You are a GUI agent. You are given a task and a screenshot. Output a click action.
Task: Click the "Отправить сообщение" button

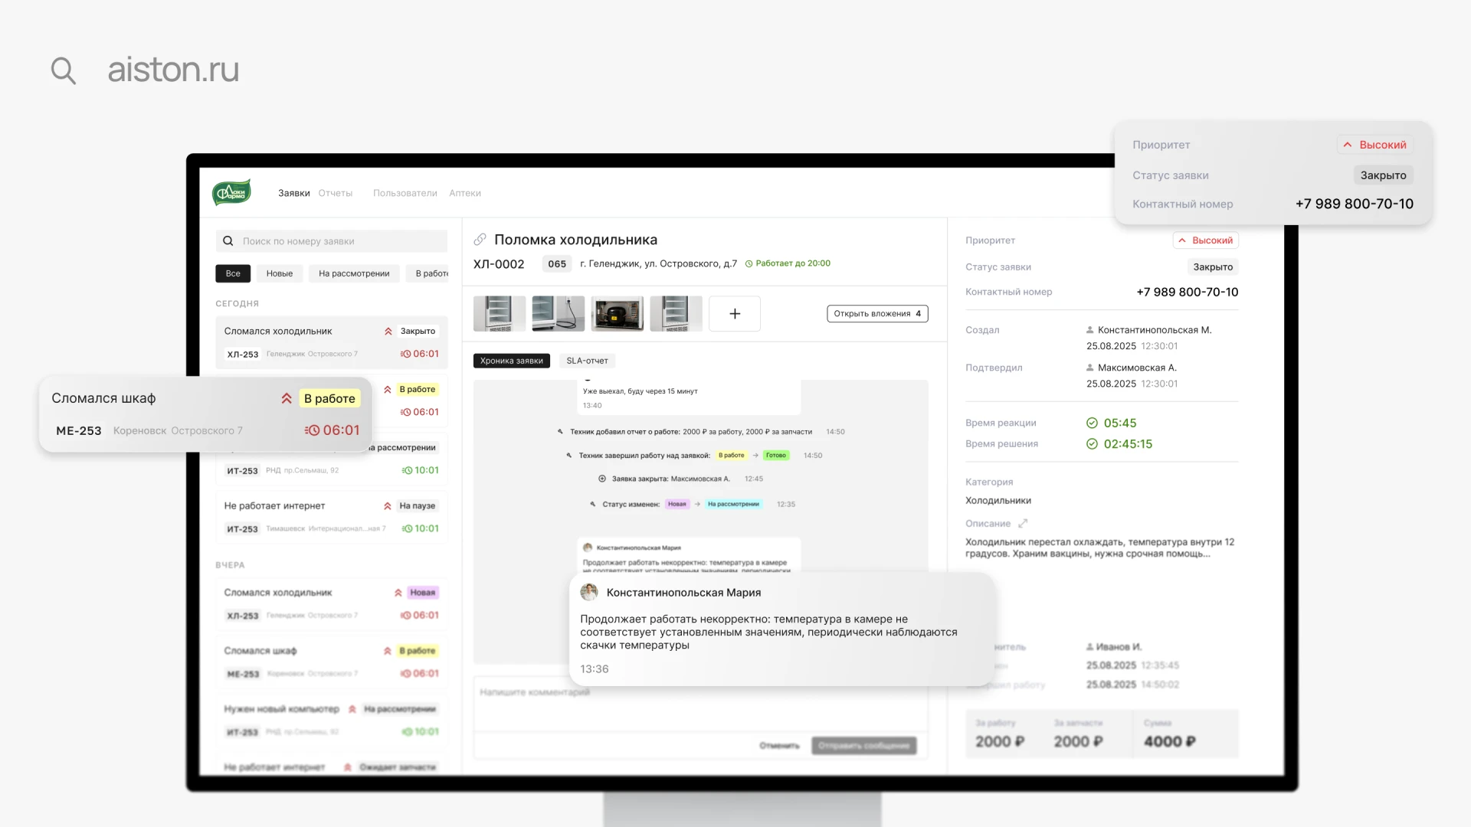[x=864, y=746]
